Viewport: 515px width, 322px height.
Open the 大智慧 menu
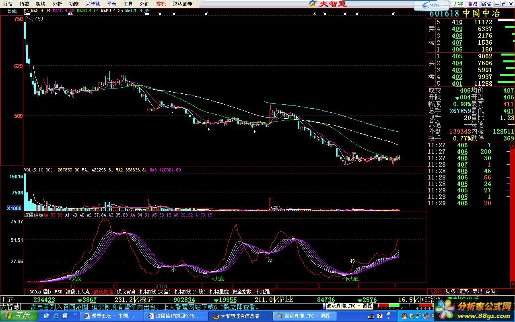[x=93, y=4]
